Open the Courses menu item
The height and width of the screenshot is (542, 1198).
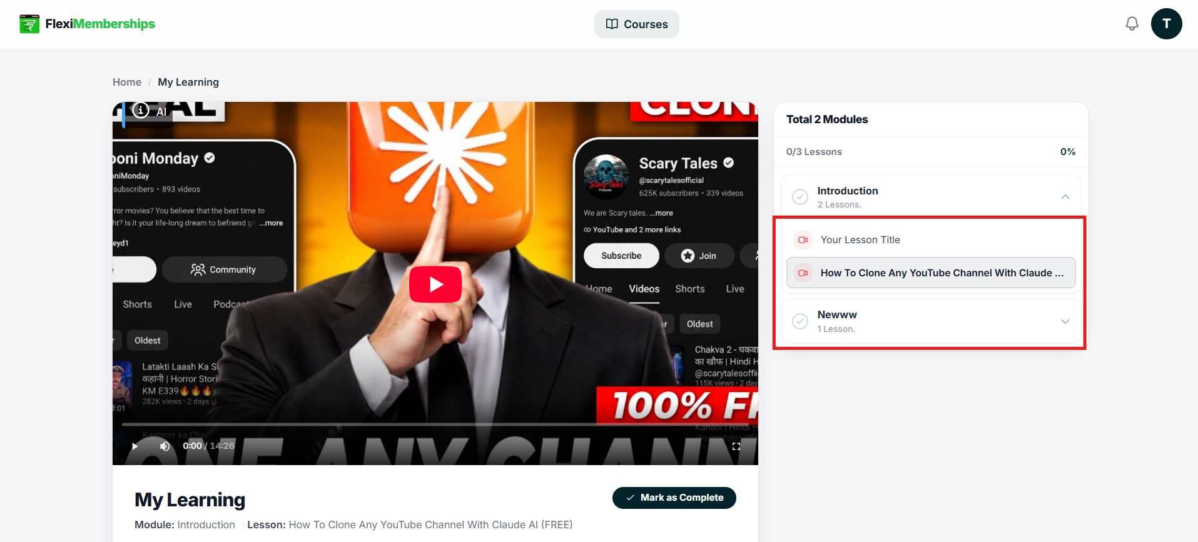637,24
